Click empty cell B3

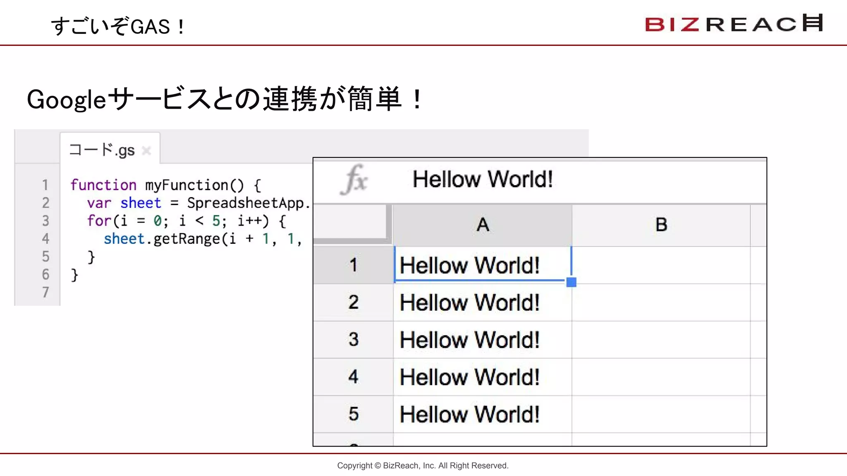[661, 340]
